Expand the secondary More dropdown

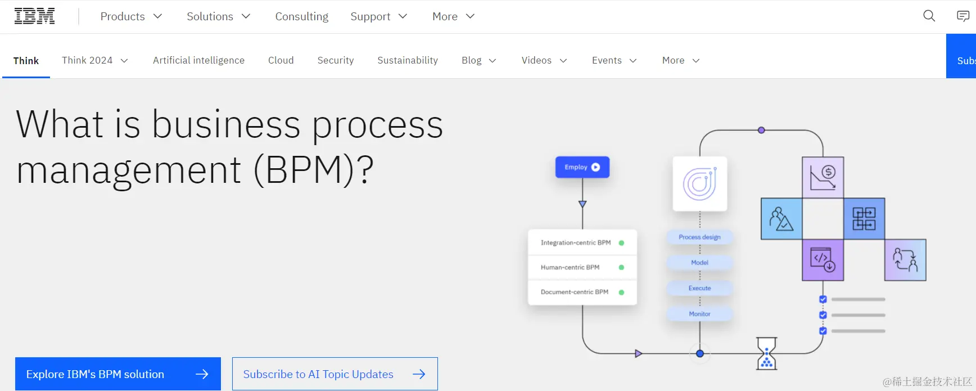click(681, 60)
